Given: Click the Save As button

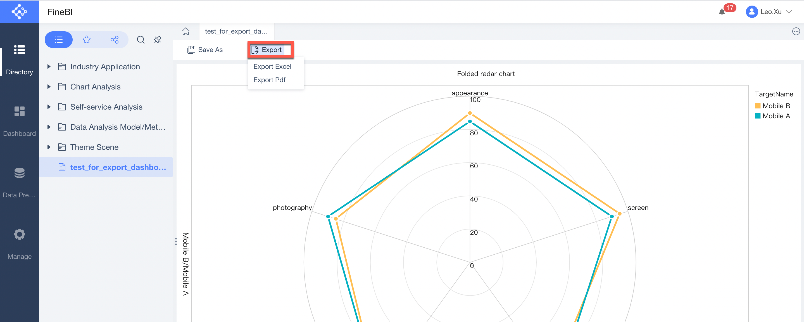Looking at the screenshot, I should [205, 49].
